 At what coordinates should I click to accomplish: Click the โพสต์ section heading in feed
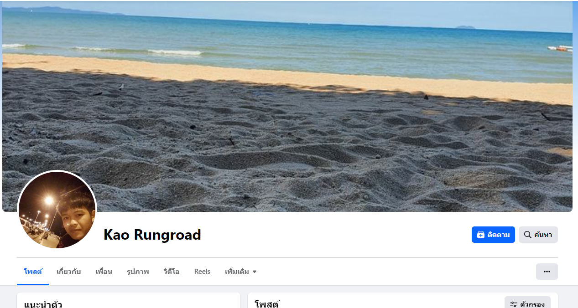click(266, 304)
